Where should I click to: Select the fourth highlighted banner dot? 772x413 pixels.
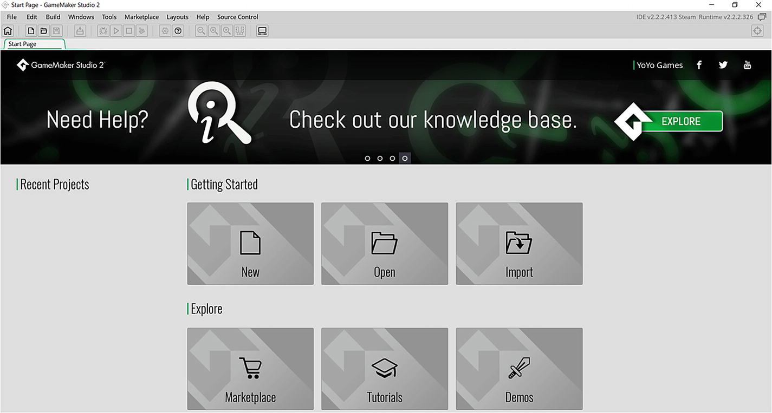point(405,158)
